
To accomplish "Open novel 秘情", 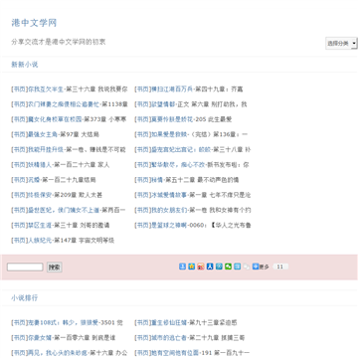I will 157,180.
